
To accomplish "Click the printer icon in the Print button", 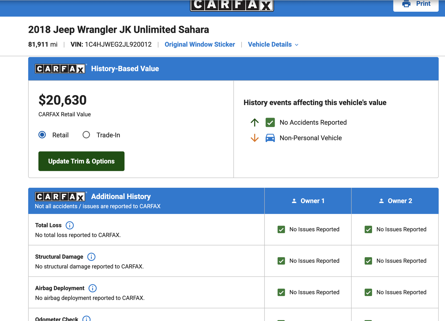I will pos(406,4).
